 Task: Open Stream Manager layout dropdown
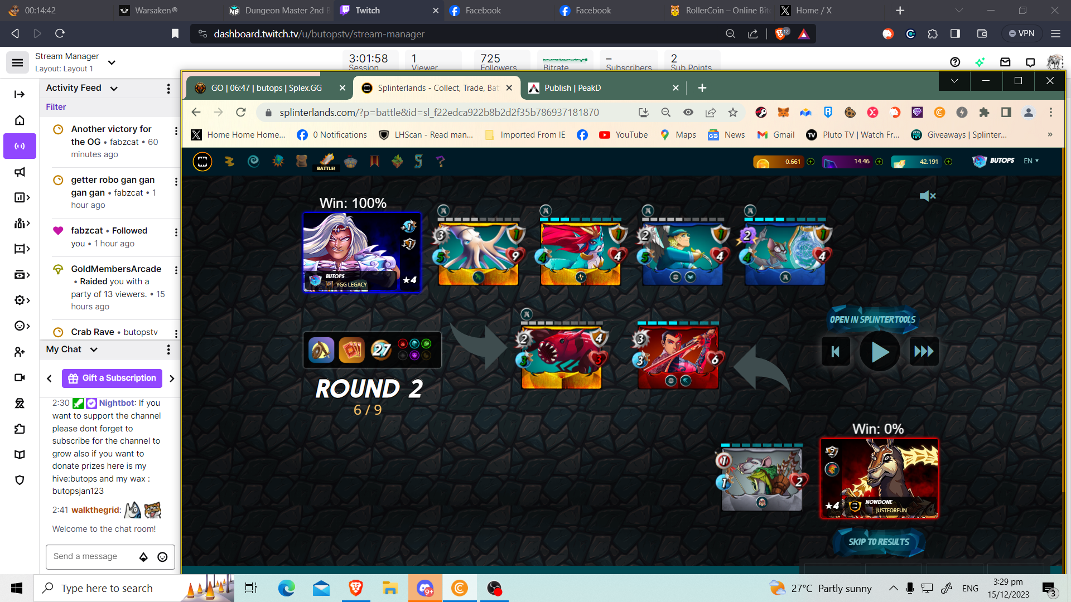tap(112, 62)
